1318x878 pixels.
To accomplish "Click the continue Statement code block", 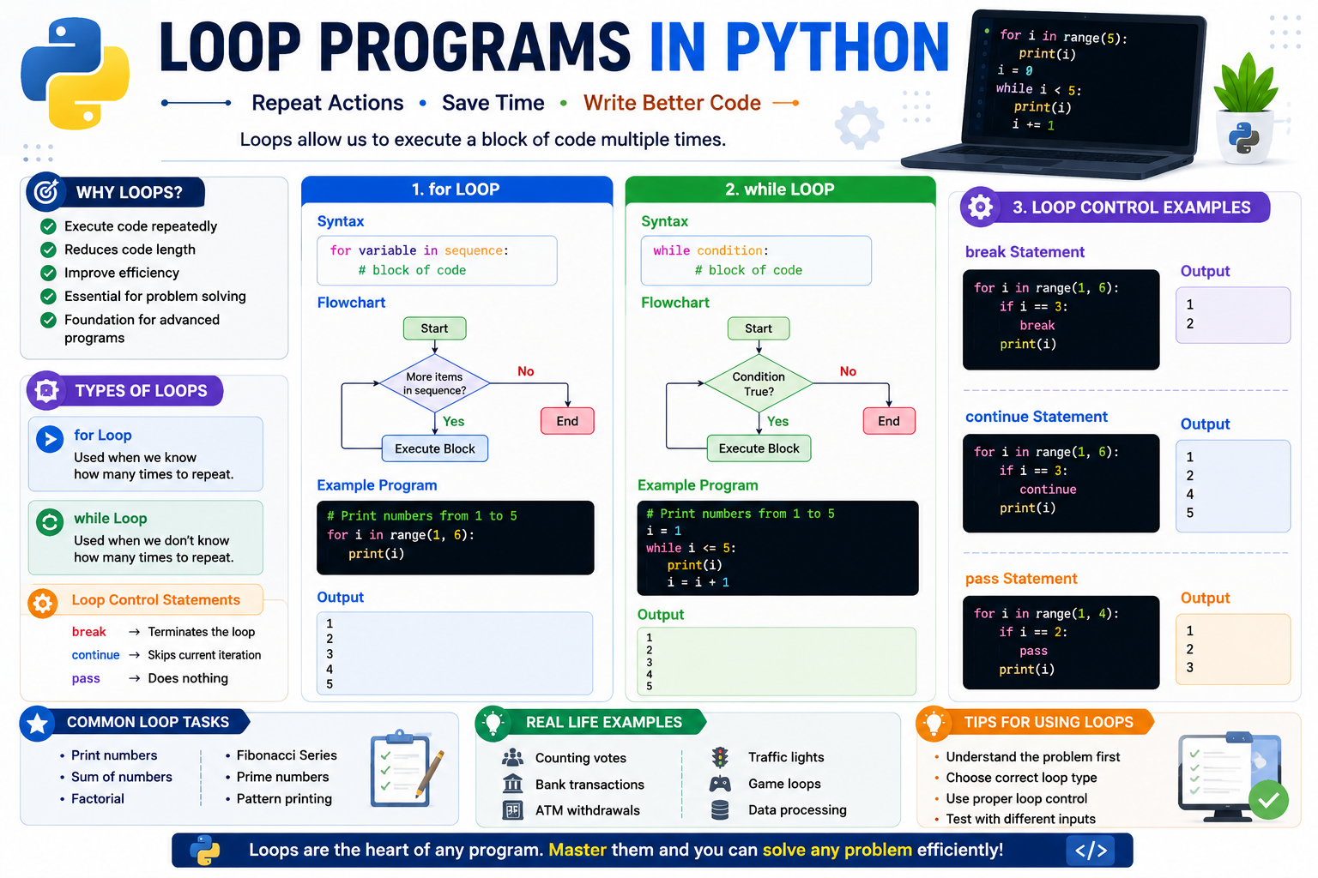I will coord(1061,484).
